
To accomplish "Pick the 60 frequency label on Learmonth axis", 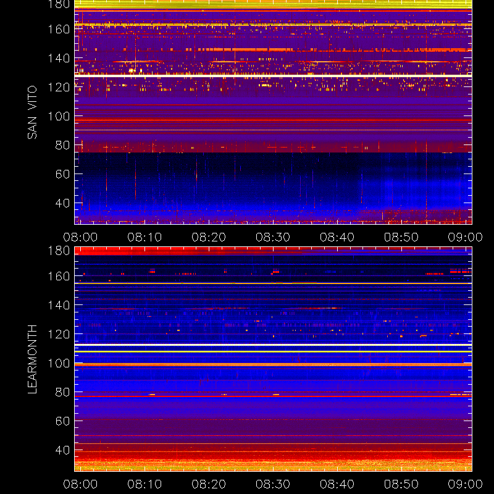I will pyautogui.click(x=62, y=421).
